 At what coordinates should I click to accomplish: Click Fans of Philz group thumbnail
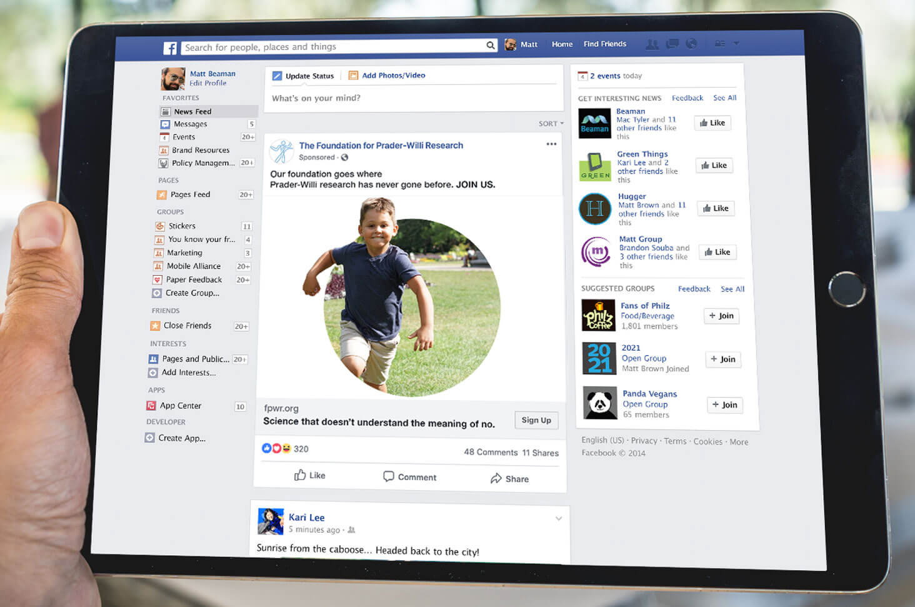click(599, 315)
